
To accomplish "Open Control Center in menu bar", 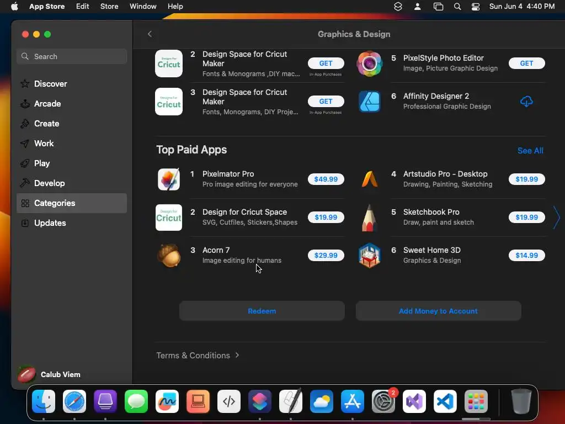I will (476, 7).
